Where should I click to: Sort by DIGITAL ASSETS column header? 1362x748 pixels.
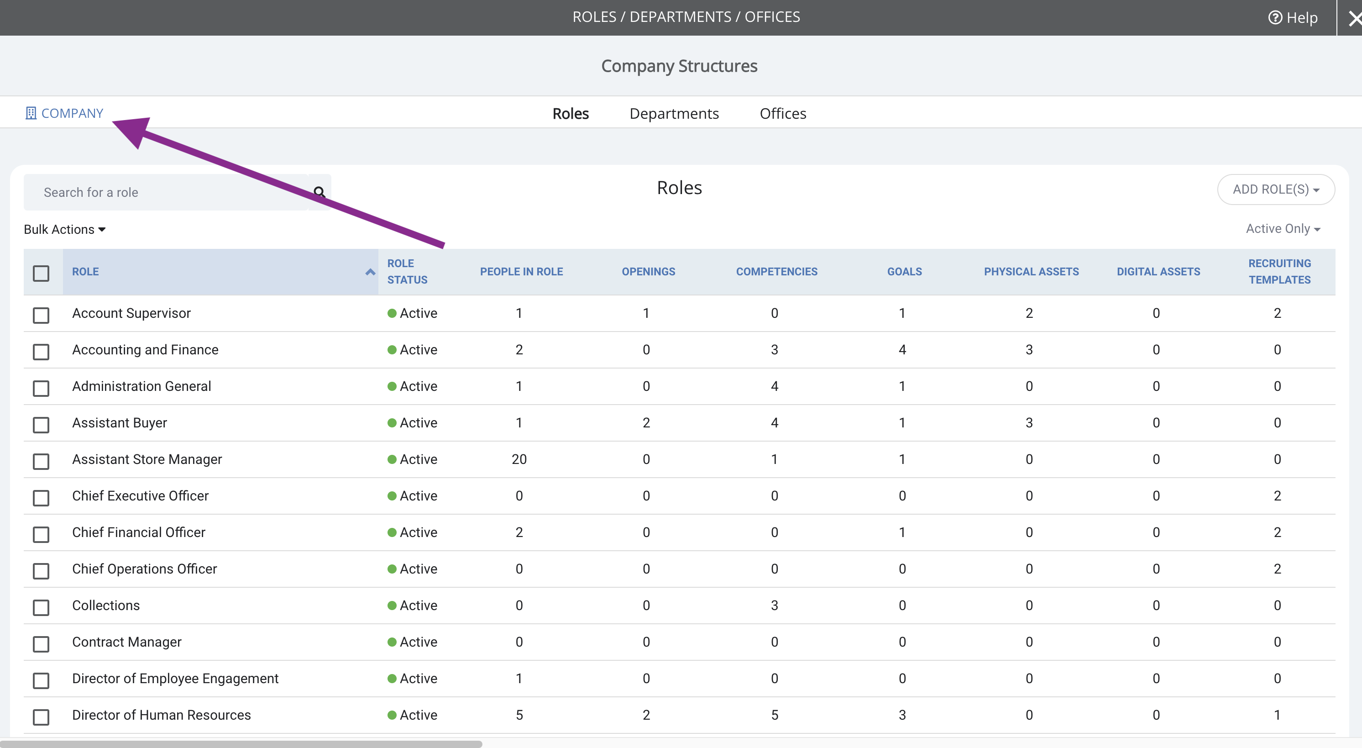pos(1158,271)
